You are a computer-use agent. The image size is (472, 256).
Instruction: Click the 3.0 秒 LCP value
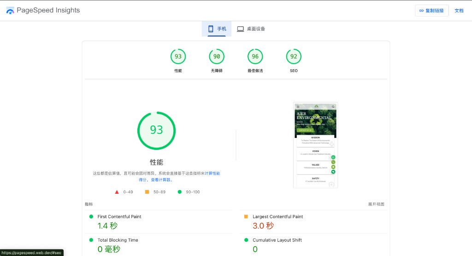click(x=263, y=226)
